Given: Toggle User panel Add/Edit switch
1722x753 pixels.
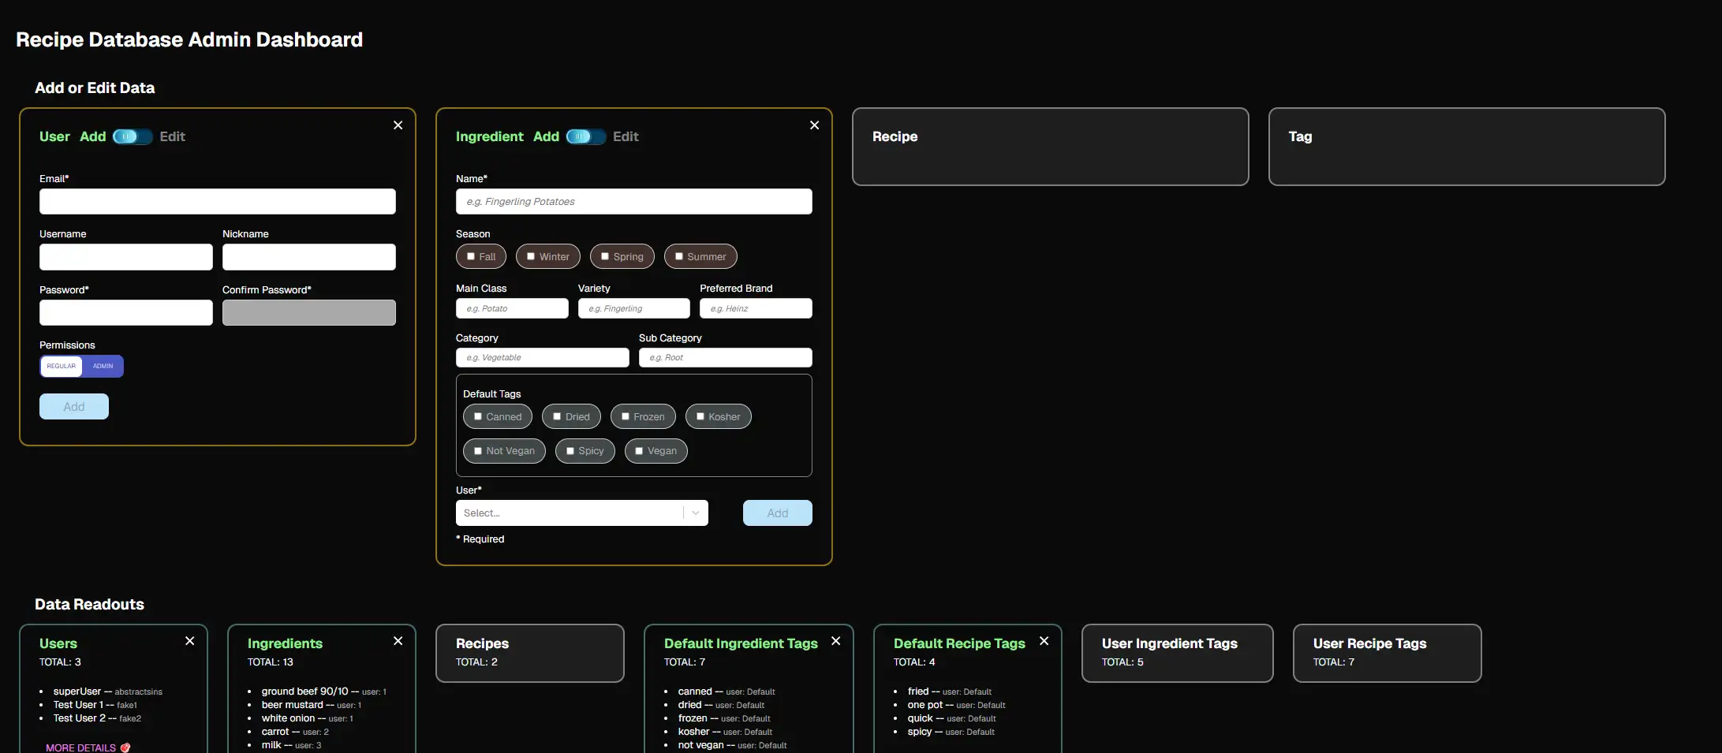Looking at the screenshot, I should [x=133, y=136].
